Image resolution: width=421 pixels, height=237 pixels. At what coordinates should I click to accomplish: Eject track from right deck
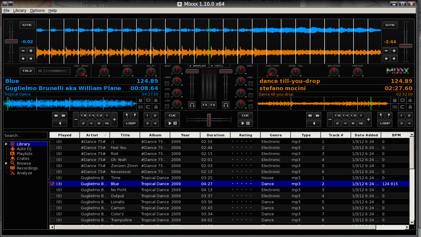click(410, 100)
